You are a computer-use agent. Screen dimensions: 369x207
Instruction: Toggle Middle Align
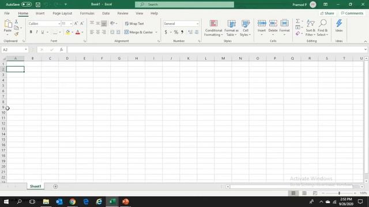point(98,23)
